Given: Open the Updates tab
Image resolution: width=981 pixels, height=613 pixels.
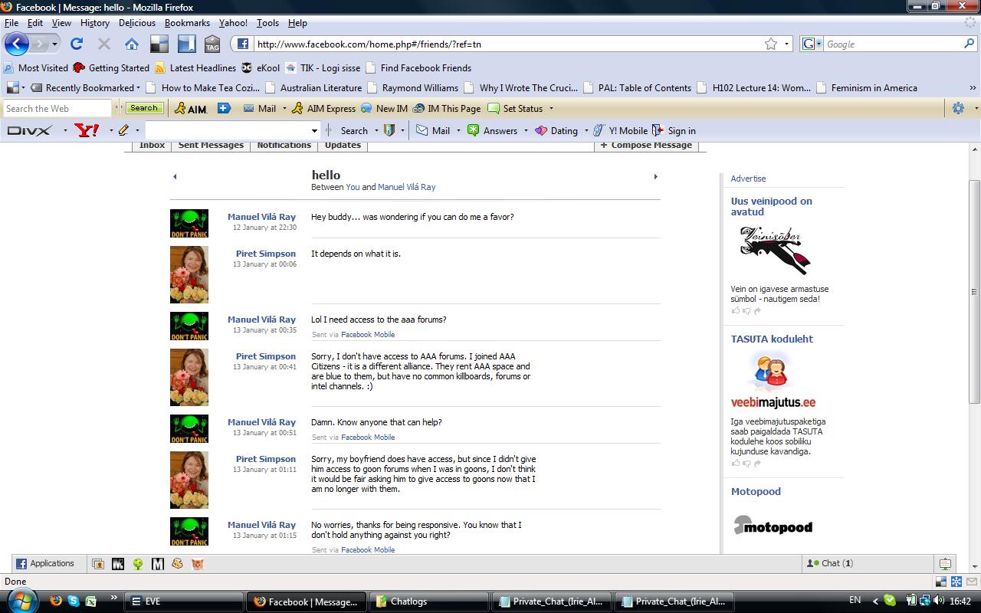Looking at the screenshot, I should click(343, 145).
